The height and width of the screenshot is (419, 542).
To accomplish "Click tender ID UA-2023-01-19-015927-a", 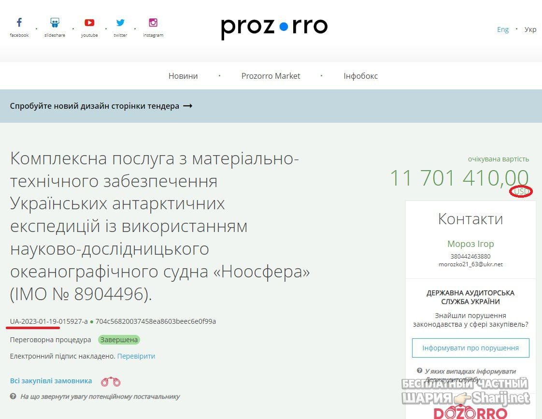I will pyautogui.click(x=49, y=321).
